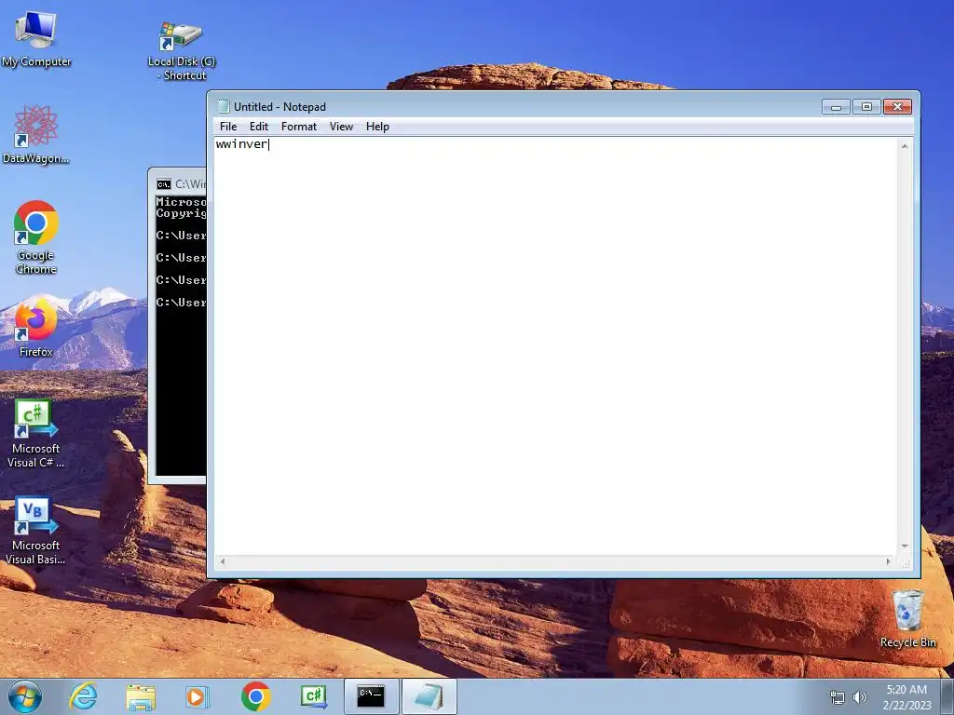Screen dimensions: 954x715
Task: Click the vertical scrollbar up arrow in Notepad
Action: click(905, 146)
